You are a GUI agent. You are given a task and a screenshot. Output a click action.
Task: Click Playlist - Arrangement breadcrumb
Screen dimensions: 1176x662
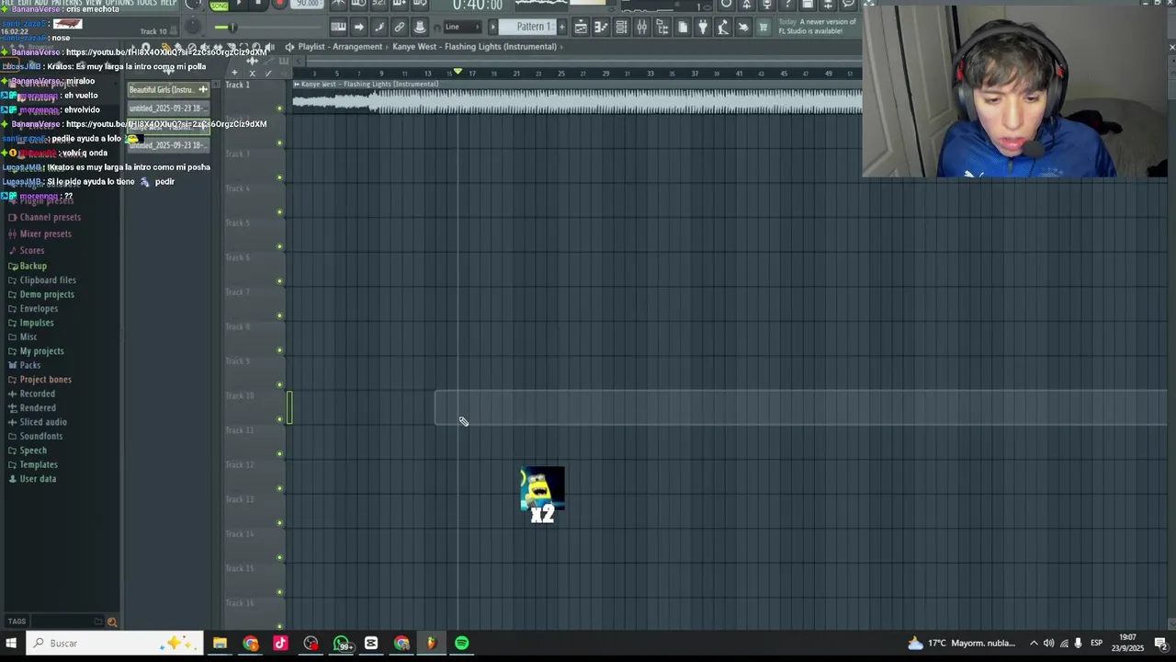pos(340,47)
